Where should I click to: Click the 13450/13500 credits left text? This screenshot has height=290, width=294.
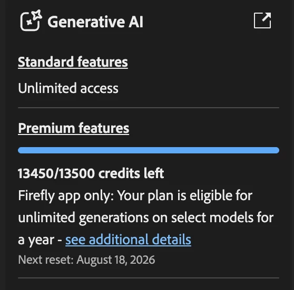(91, 173)
